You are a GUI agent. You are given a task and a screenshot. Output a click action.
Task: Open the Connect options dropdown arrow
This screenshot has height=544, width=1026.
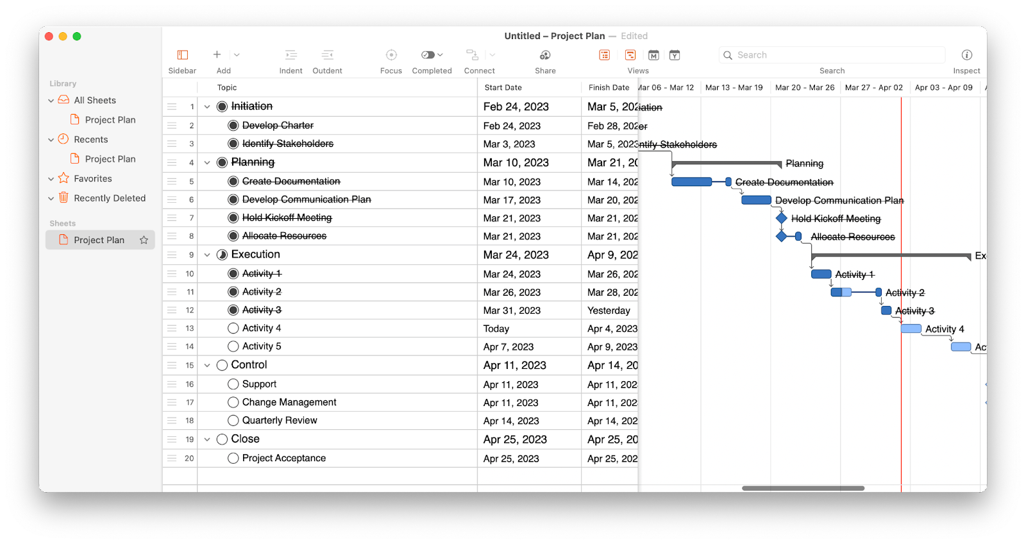492,55
